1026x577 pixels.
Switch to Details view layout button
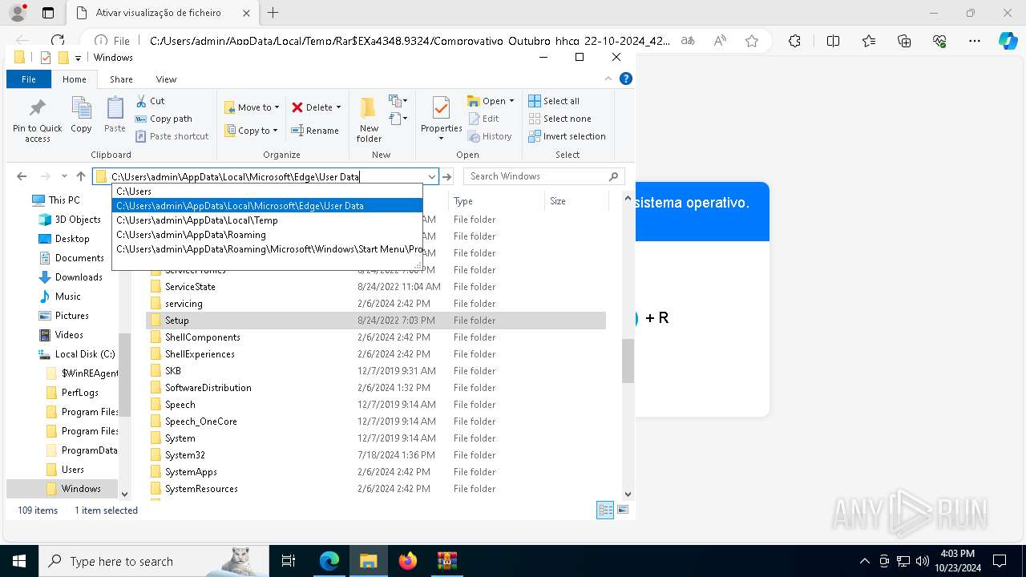coord(605,510)
